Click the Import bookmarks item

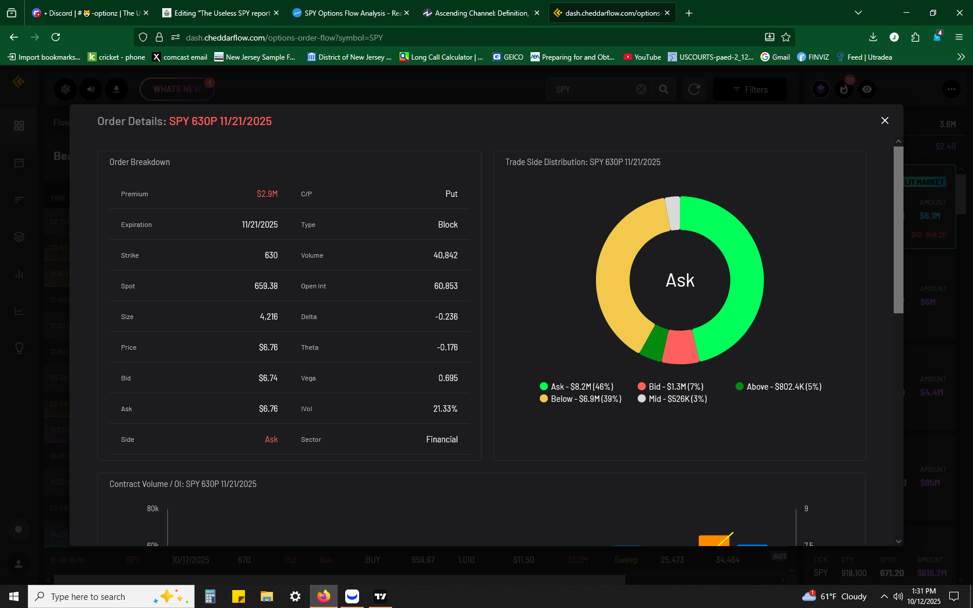pos(44,57)
